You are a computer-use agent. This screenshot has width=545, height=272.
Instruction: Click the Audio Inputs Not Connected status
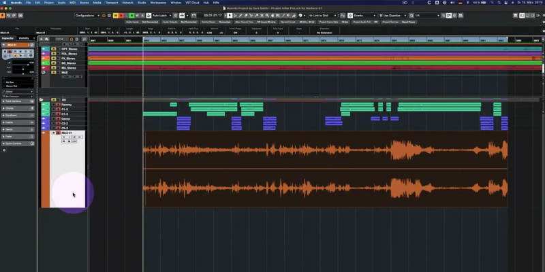coord(142,22)
